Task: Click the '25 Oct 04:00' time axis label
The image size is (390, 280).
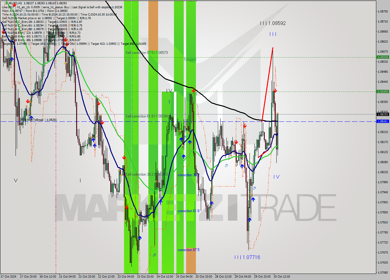Action: [x=184, y=277]
